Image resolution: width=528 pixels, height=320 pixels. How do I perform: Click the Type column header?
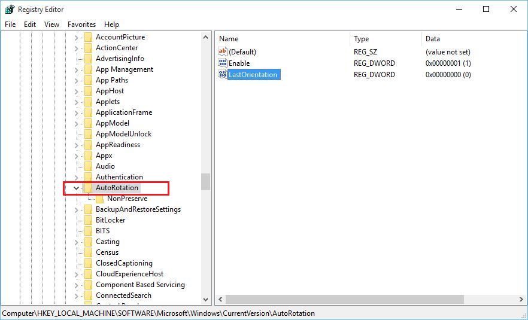point(386,39)
